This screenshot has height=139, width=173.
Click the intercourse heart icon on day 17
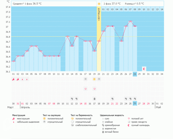click(x=85, y=89)
